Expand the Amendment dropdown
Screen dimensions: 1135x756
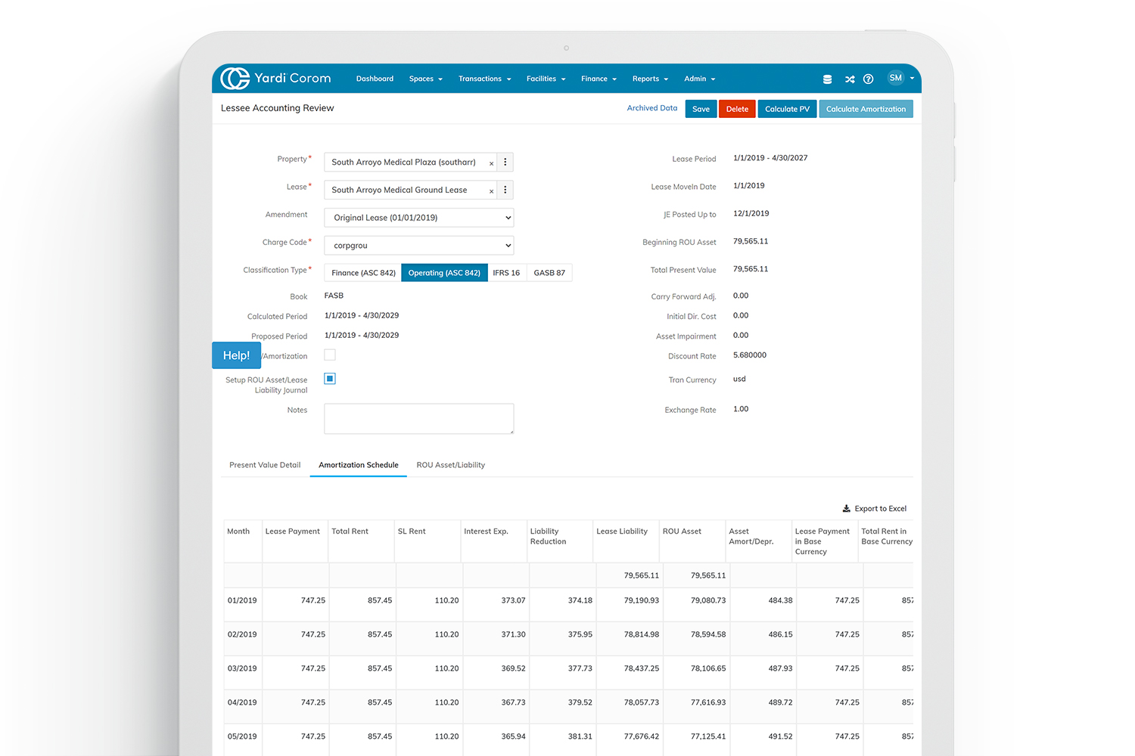click(419, 218)
